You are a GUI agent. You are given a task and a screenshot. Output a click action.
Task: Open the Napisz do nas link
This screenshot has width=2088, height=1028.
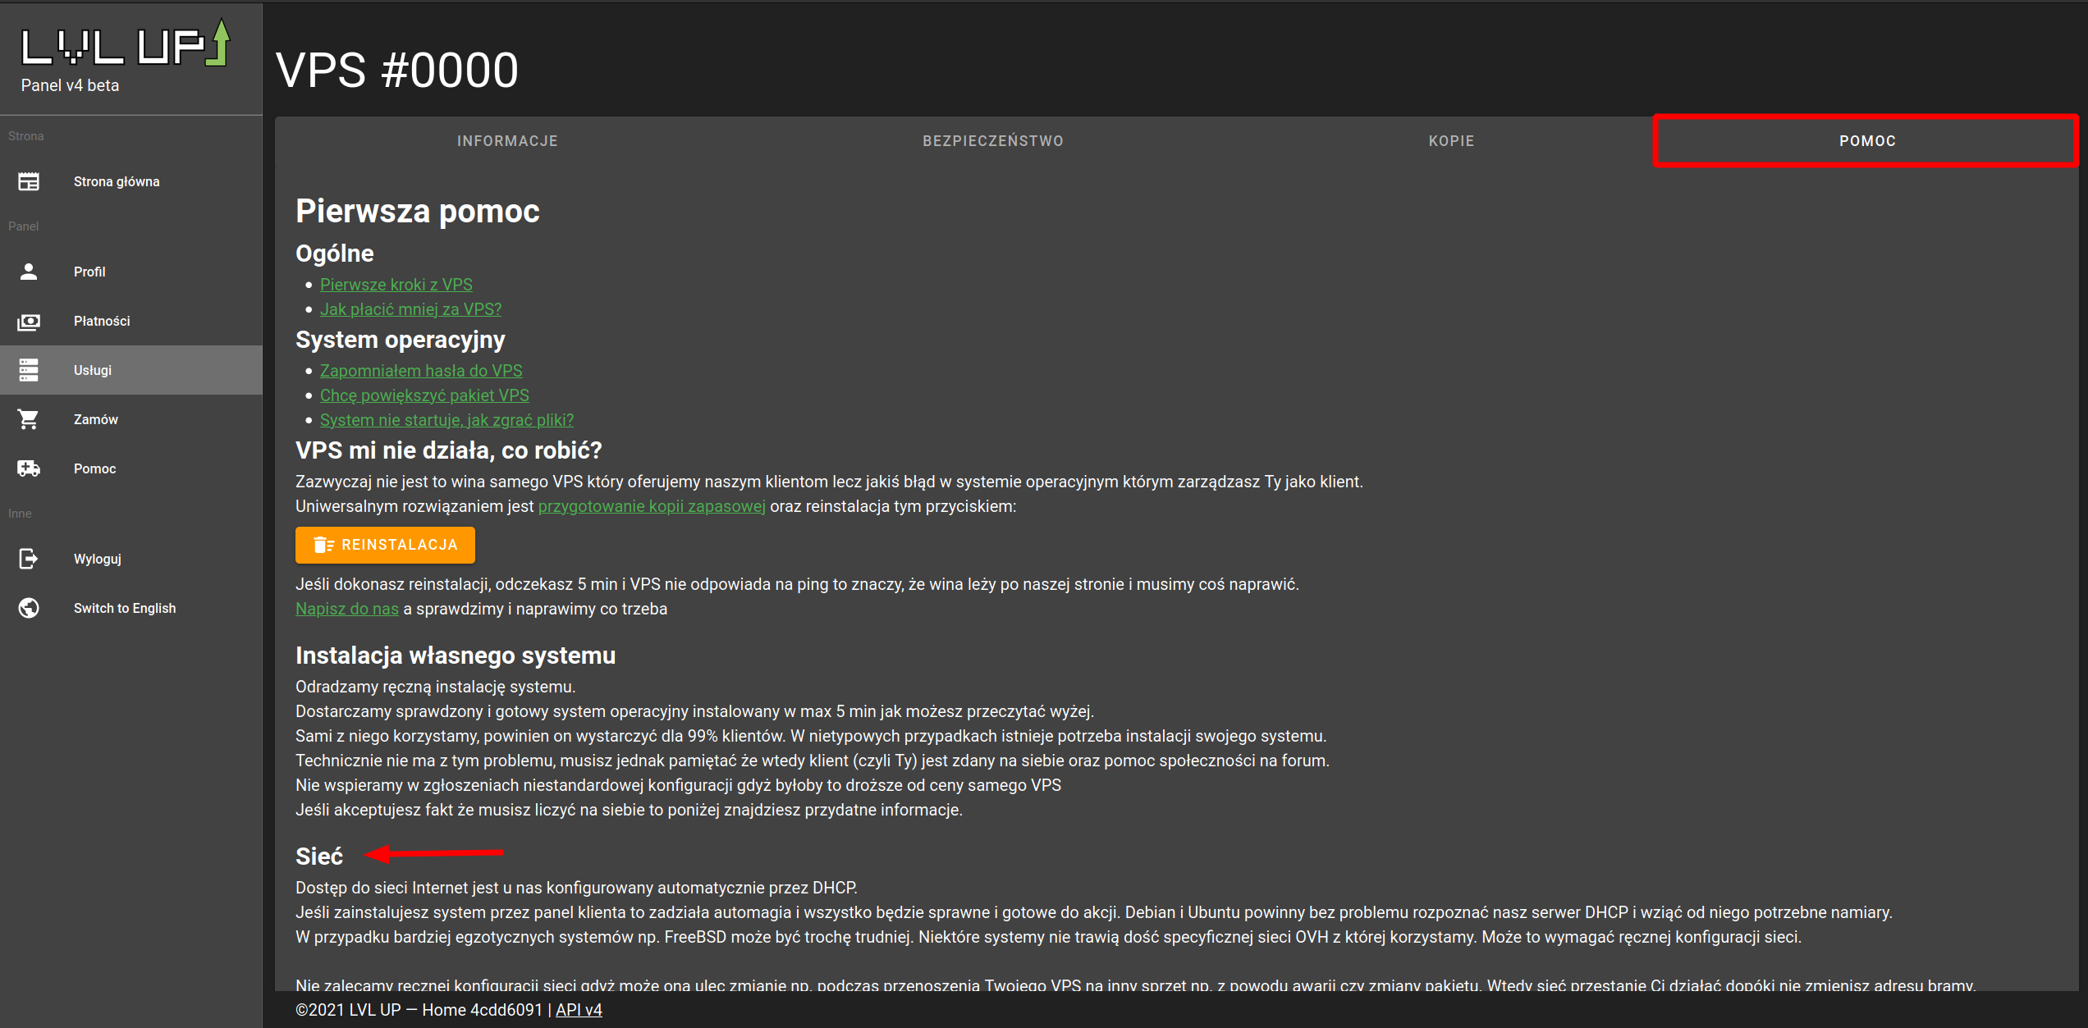tap(346, 609)
